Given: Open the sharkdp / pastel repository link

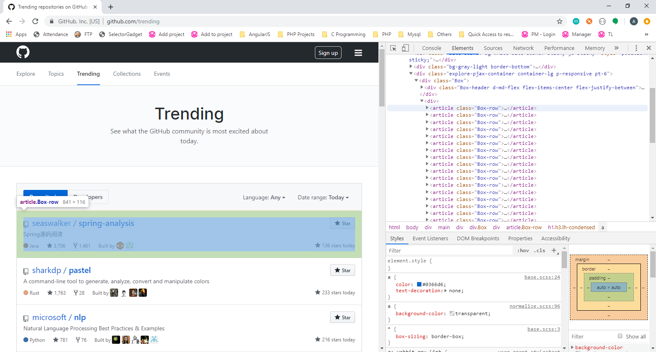Looking at the screenshot, I should (x=61, y=270).
